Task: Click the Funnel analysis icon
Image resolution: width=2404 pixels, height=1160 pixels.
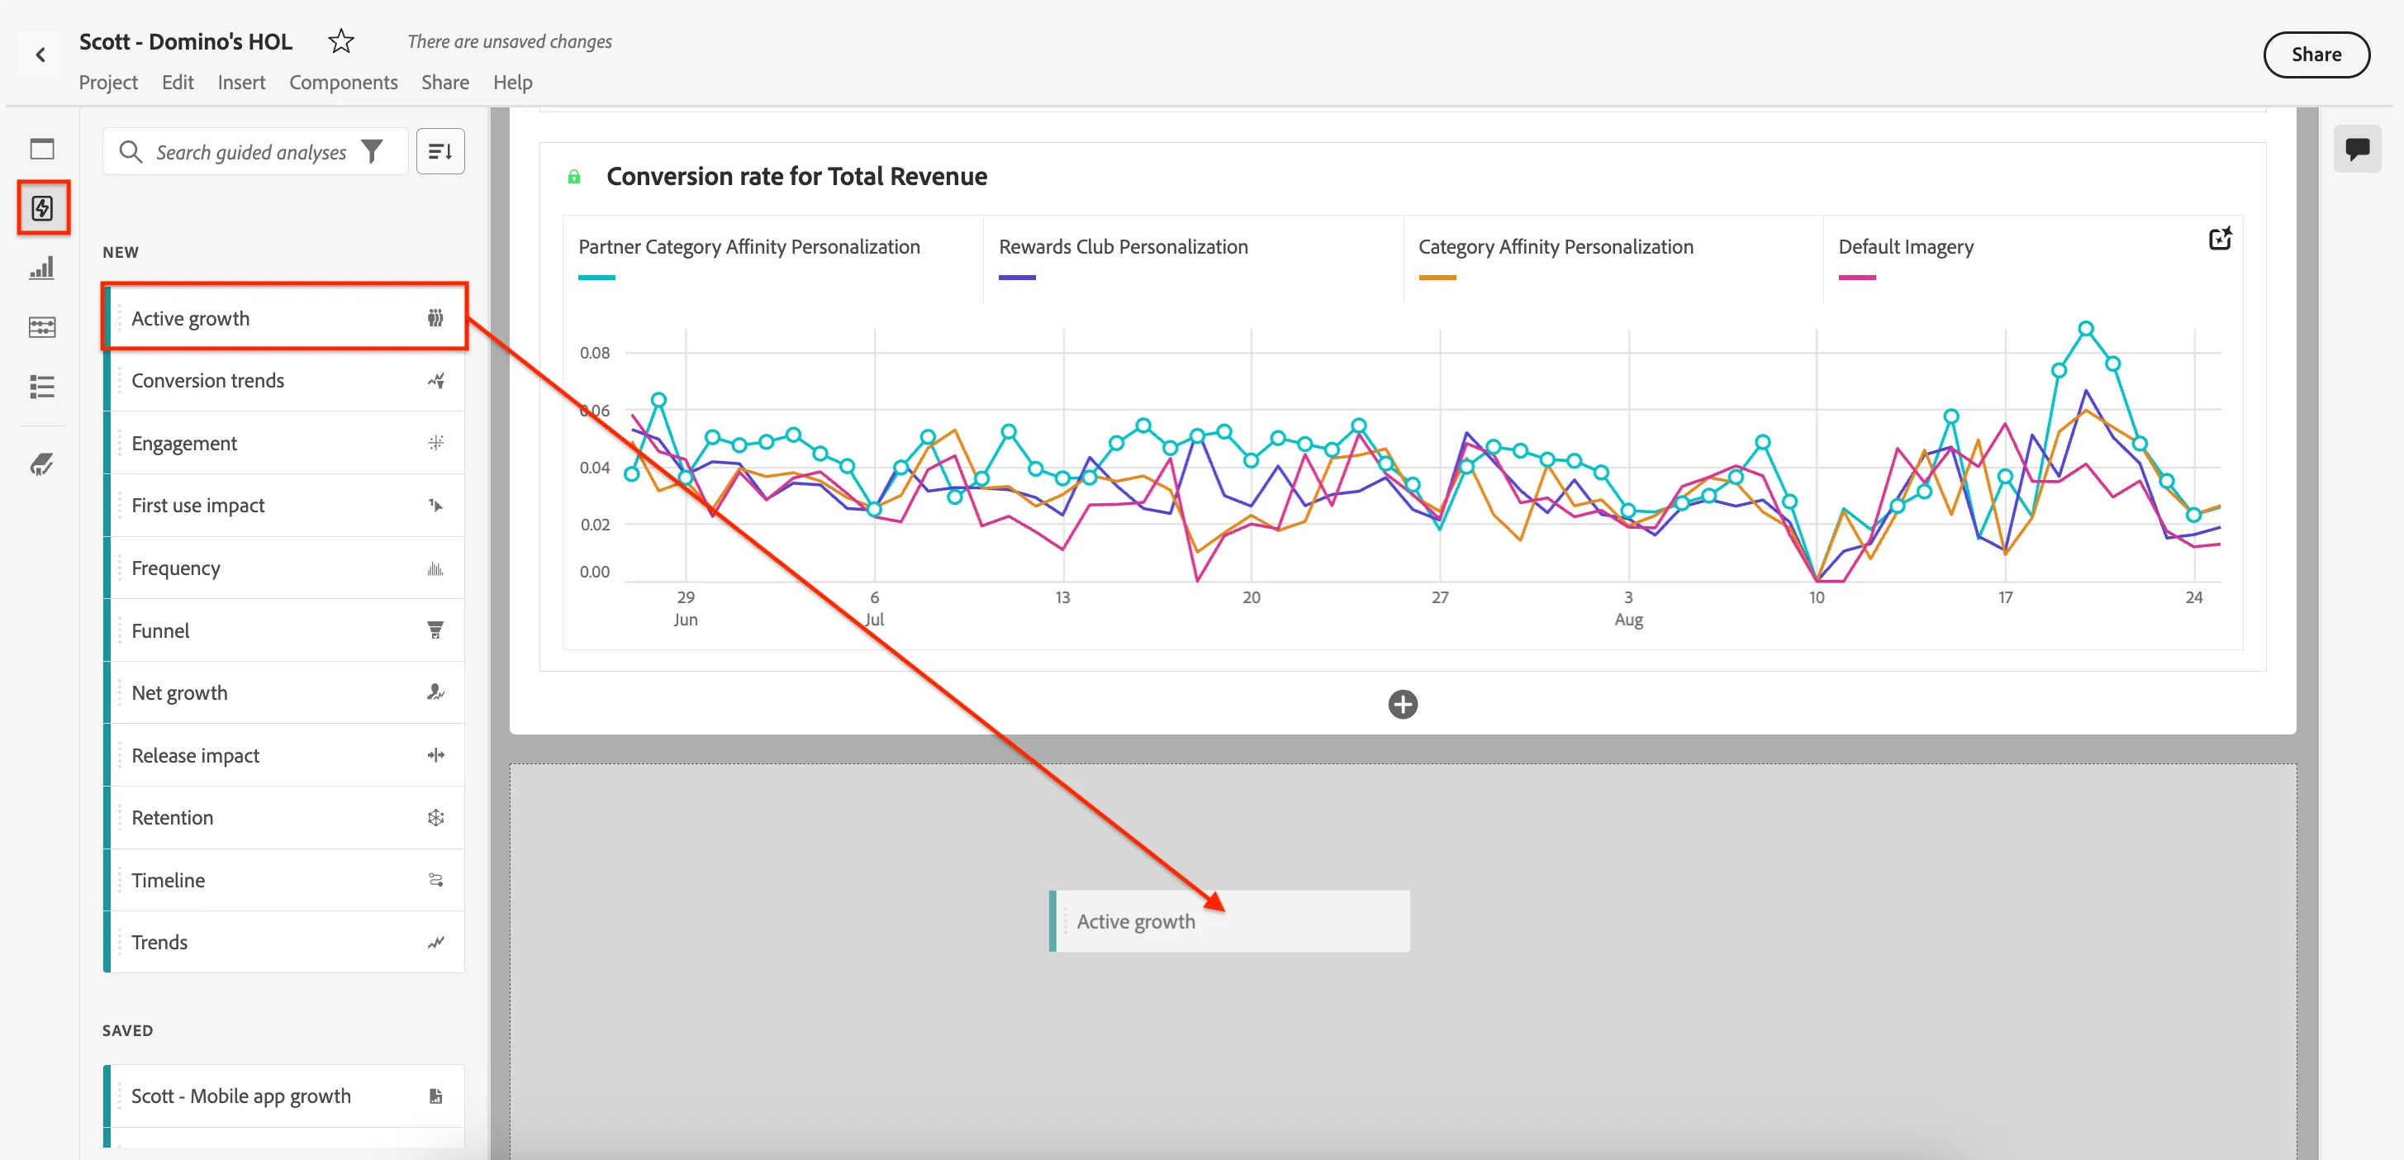Action: (x=435, y=630)
